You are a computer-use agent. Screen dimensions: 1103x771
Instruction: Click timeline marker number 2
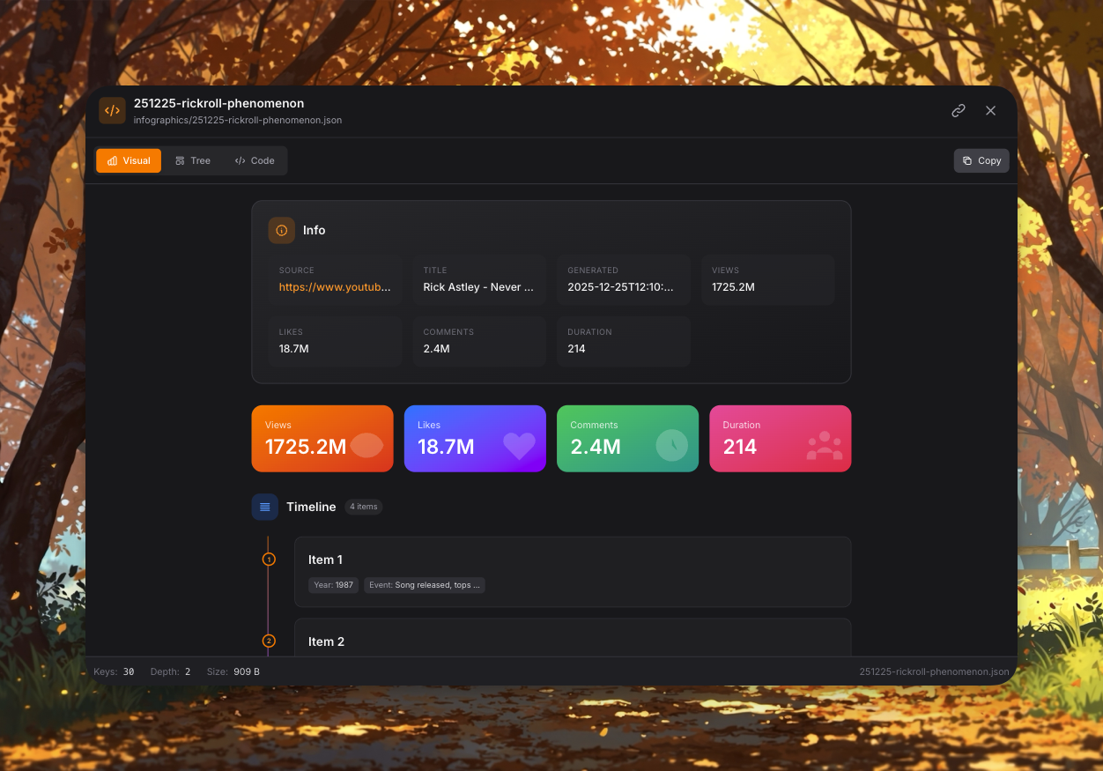[269, 641]
